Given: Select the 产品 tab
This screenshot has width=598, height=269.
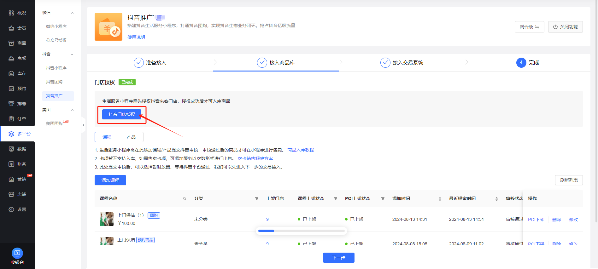Looking at the screenshot, I should 131,137.
